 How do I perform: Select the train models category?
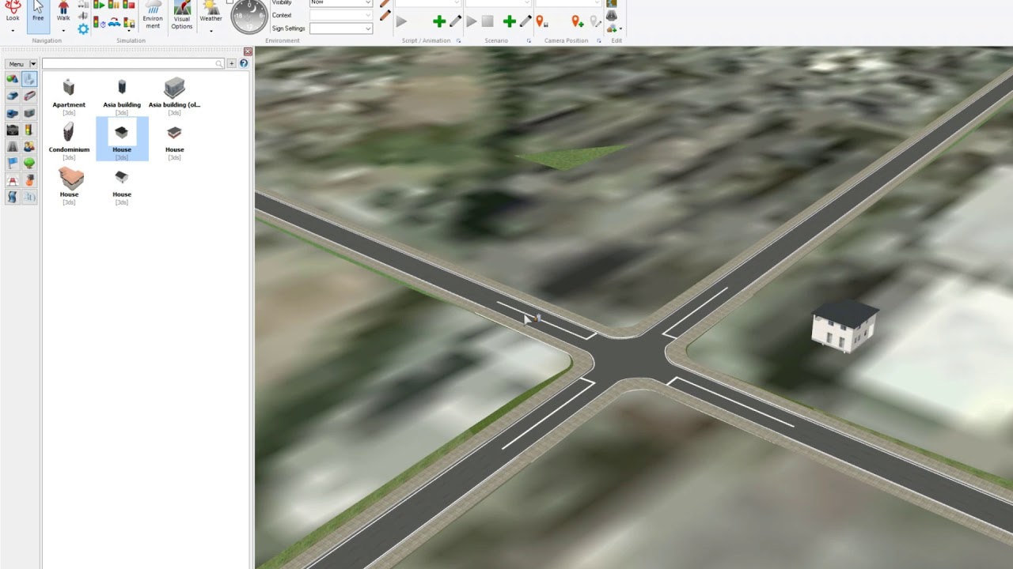29,96
